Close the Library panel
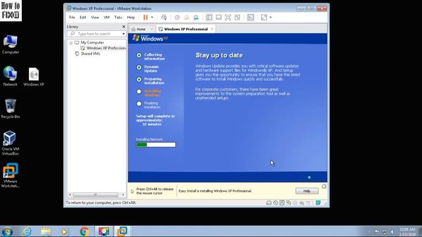The width and height of the screenshot is (422, 237). [123, 26]
